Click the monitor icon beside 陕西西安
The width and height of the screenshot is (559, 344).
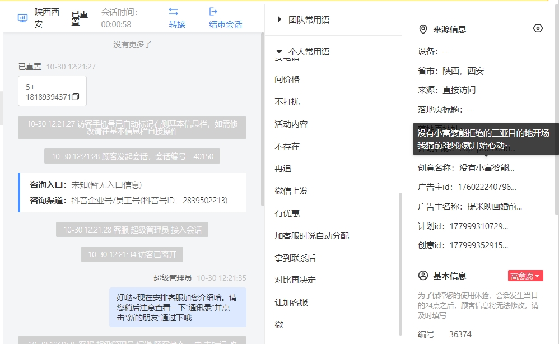click(22, 18)
